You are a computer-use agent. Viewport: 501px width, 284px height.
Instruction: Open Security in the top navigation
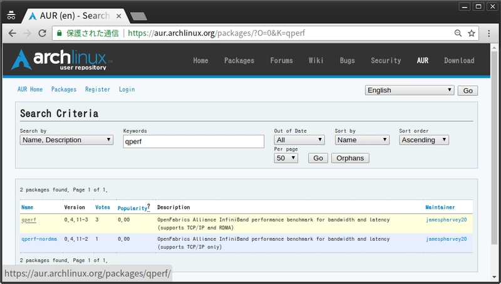(x=386, y=60)
